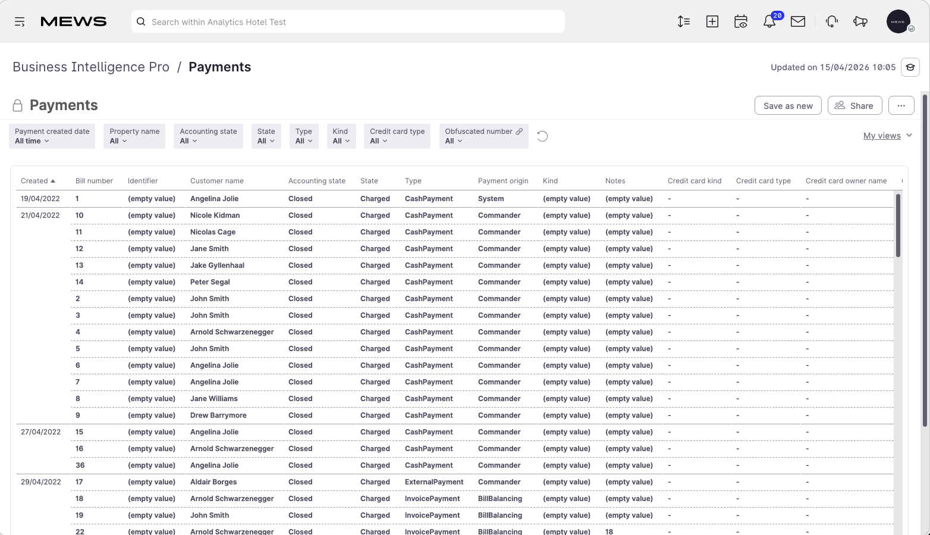This screenshot has width=930, height=535.
Task: Open the main navigation menu icon
Action: (20, 22)
